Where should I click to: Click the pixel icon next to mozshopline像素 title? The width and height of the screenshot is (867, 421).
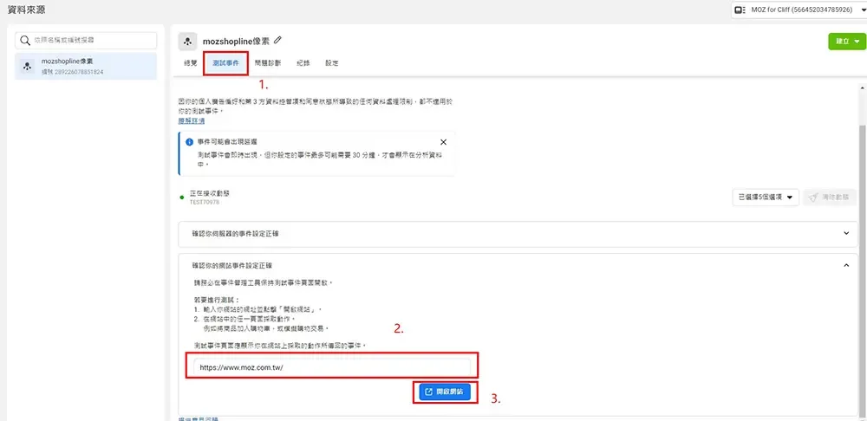(x=187, y=41)
